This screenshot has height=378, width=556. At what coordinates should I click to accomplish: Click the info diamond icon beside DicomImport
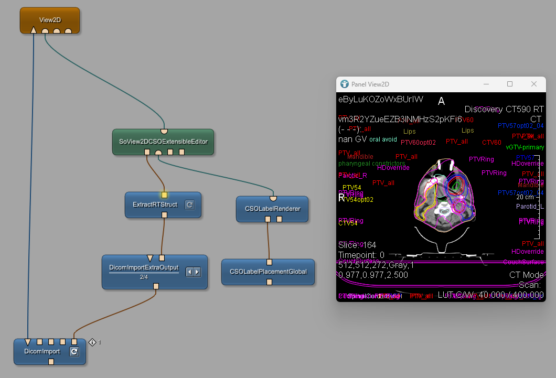pyautogui.click(x=93, y=342)
